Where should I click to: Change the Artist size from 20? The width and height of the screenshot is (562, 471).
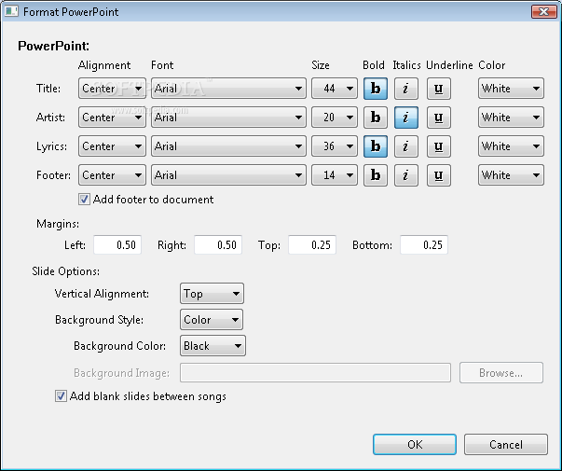[335, 118]
